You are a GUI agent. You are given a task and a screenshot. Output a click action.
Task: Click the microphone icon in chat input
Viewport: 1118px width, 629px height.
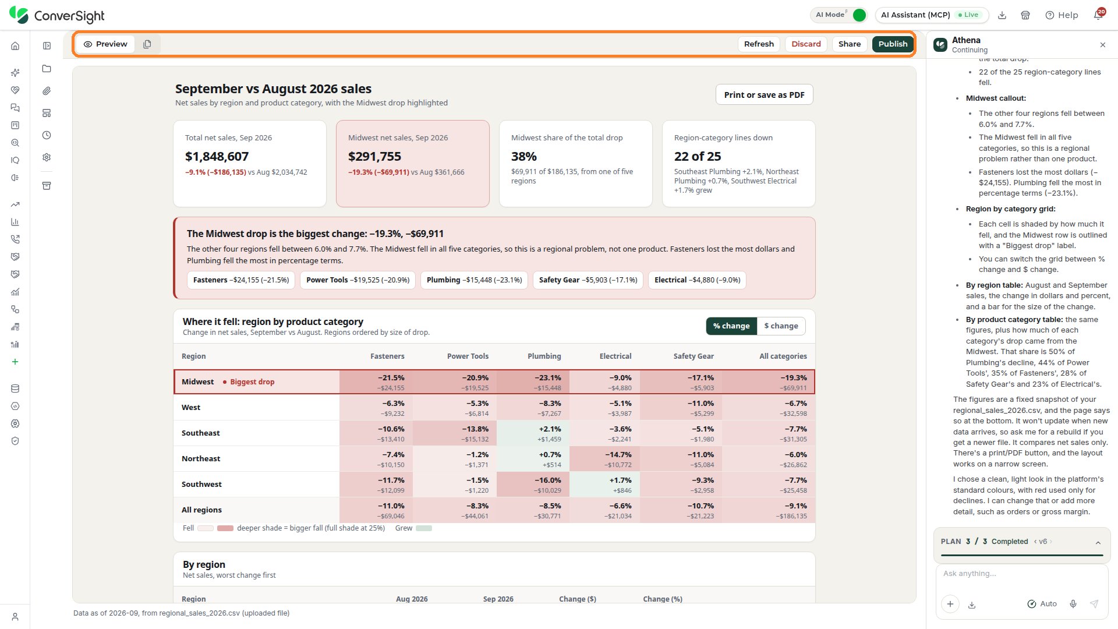coord(1073,604)
